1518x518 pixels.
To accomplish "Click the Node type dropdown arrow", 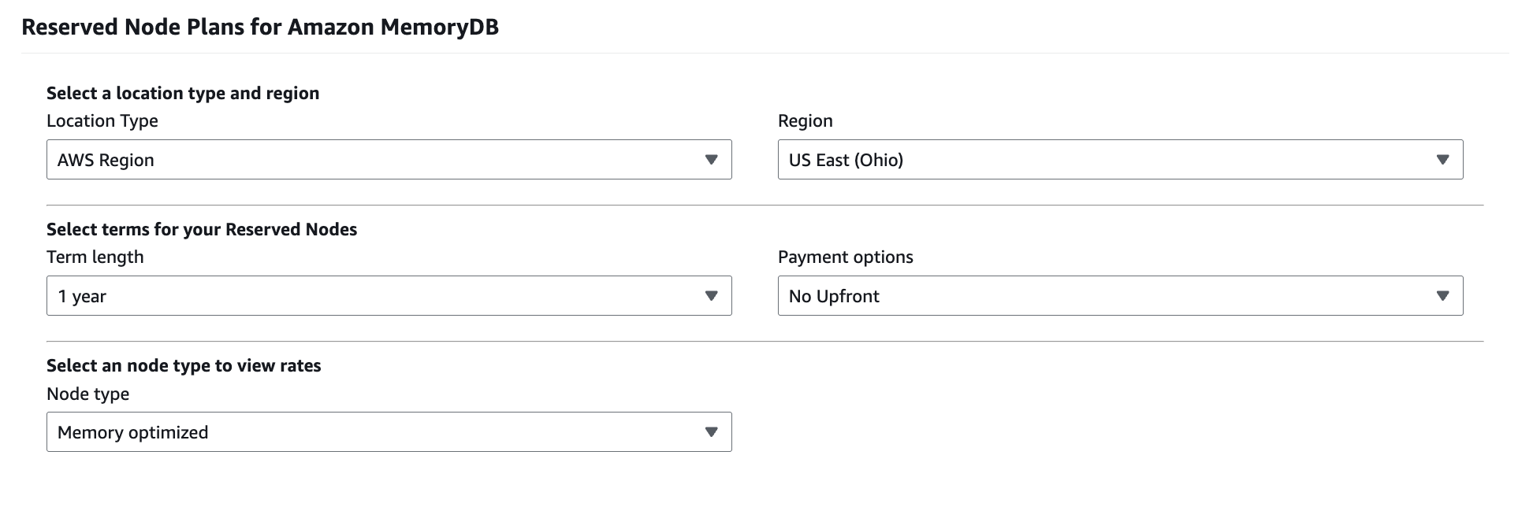I will click(x=711, y=432).
